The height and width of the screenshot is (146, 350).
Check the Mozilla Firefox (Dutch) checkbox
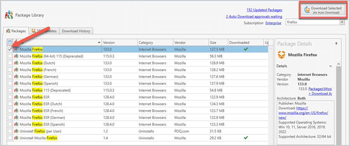click(10, 63)
